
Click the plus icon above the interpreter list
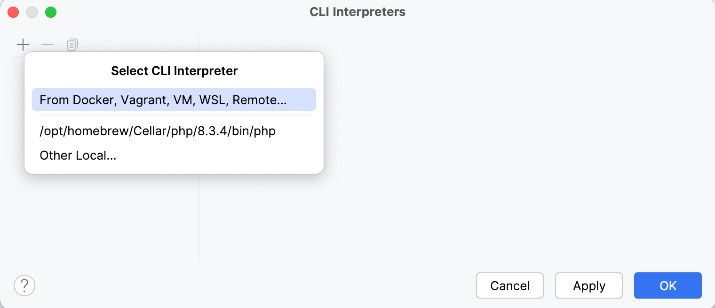(23, 44)
